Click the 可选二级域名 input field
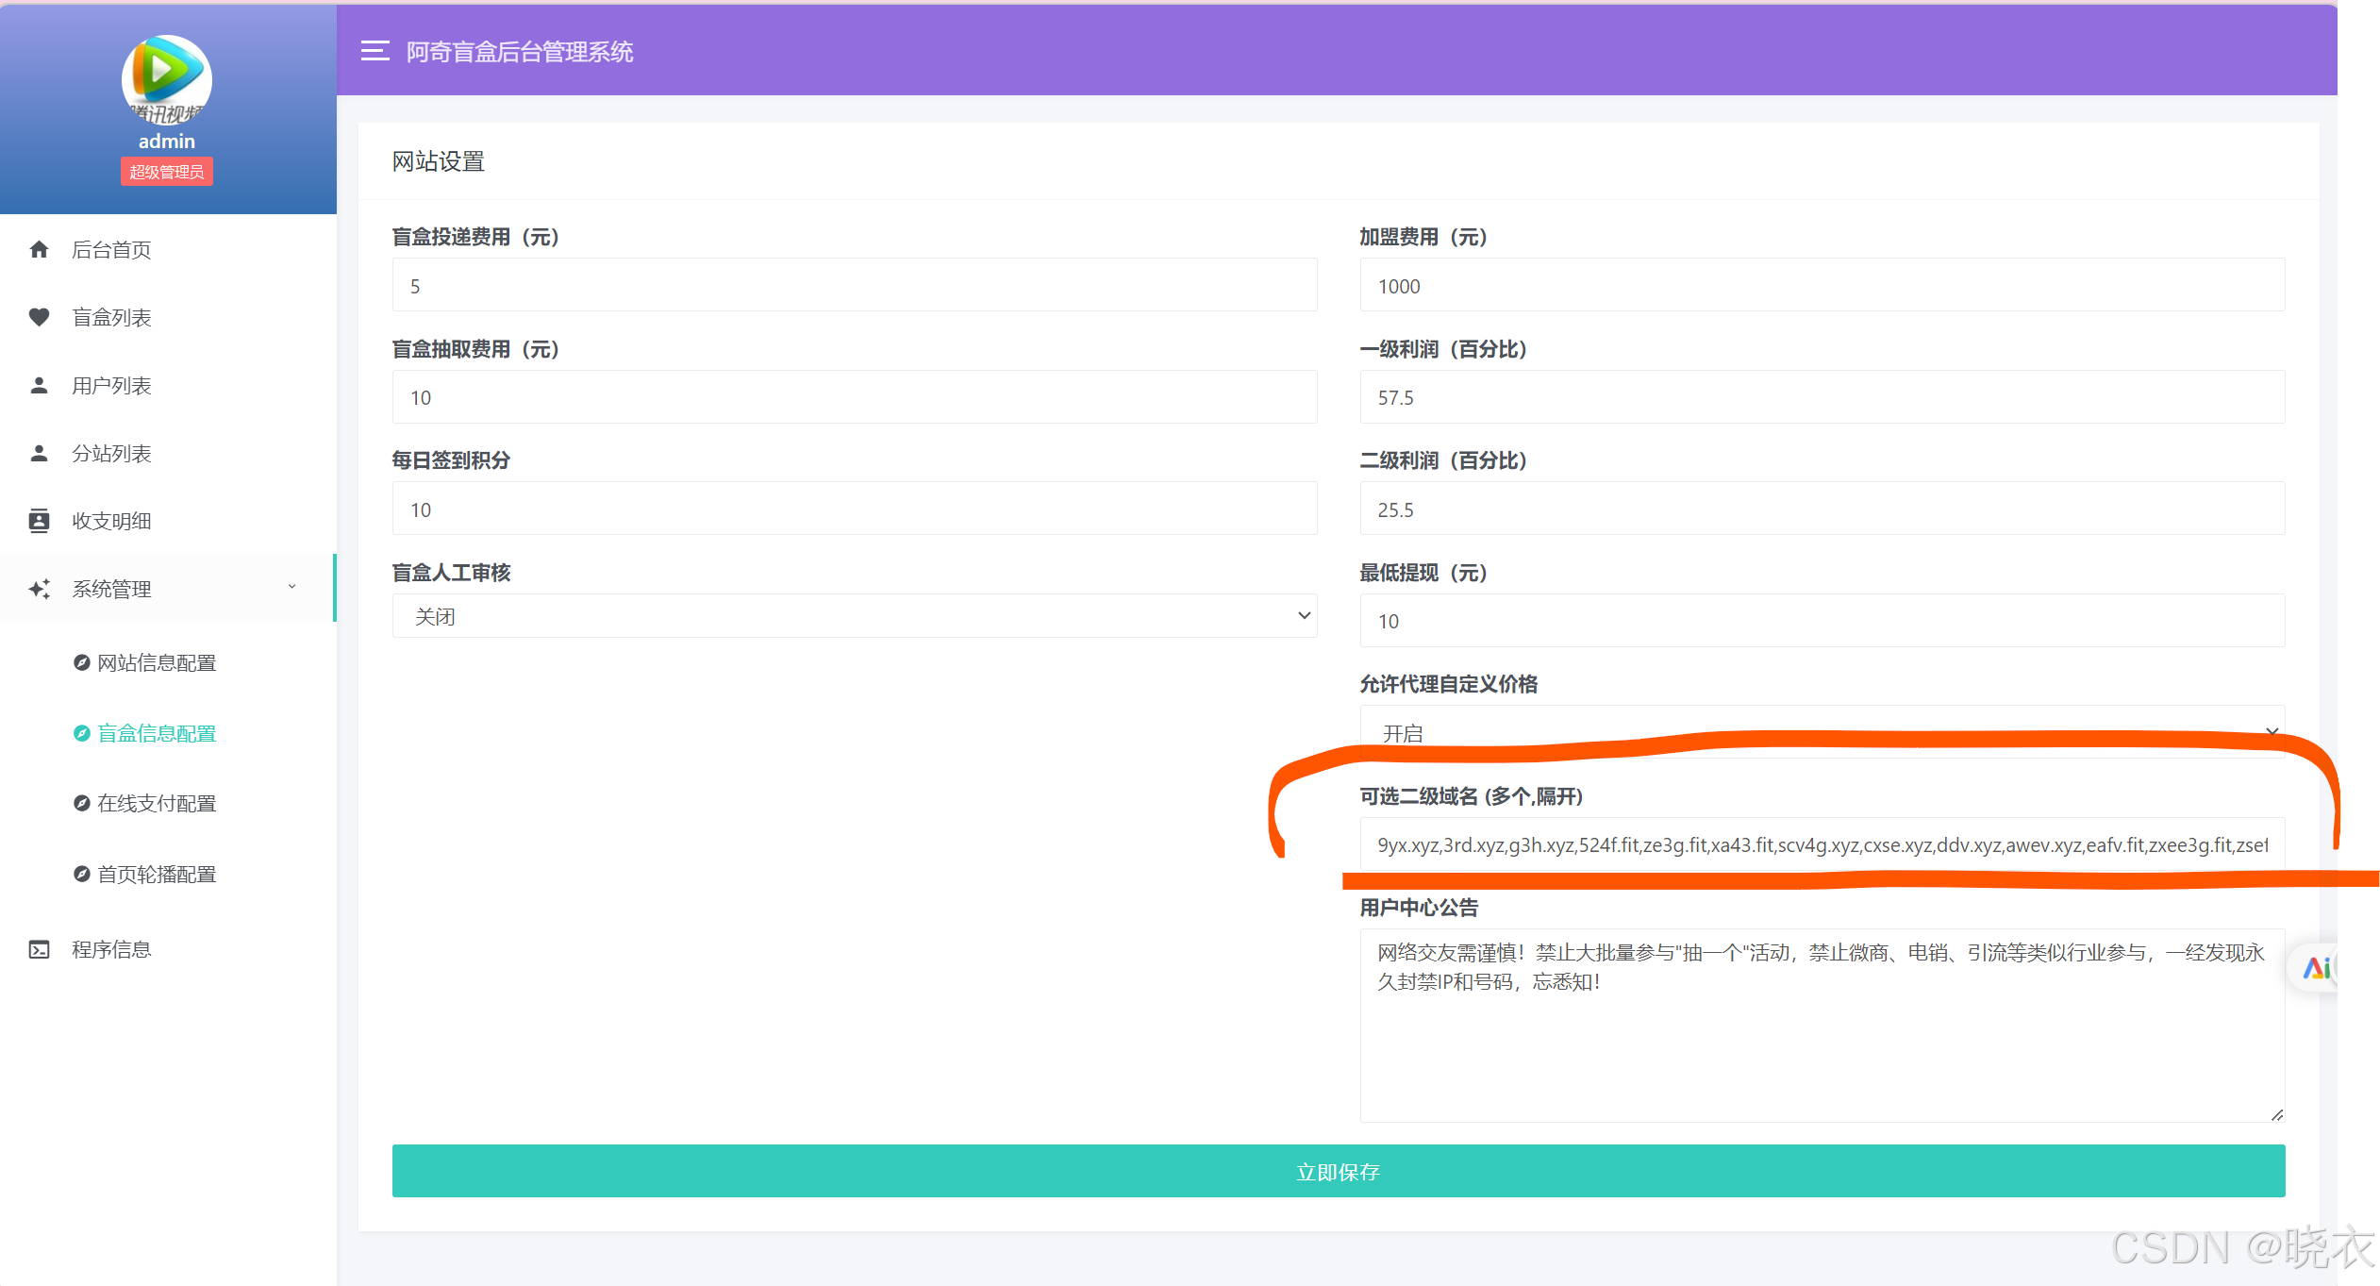Screen dimensions: 2380x1286 point(1821,844)
